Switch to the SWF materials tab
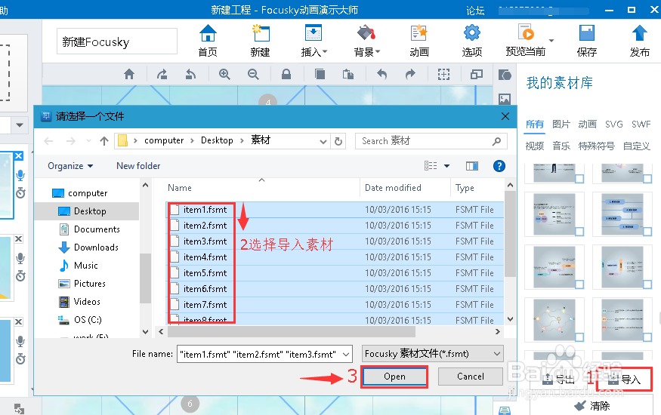Image resolution: width=661 pixels, height=415 pixels. 641,124
